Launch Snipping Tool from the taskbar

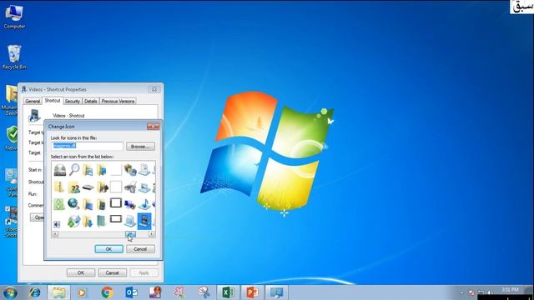(x=204, y=292)
